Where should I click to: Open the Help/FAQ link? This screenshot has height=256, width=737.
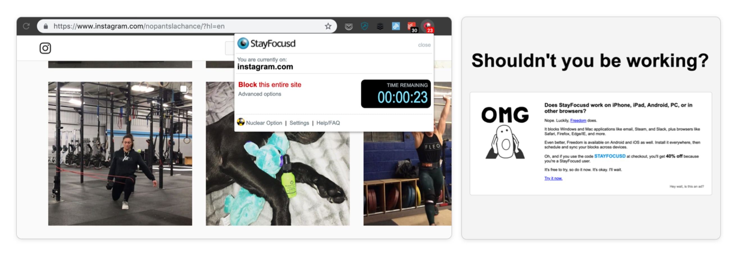tap(328, 123)
